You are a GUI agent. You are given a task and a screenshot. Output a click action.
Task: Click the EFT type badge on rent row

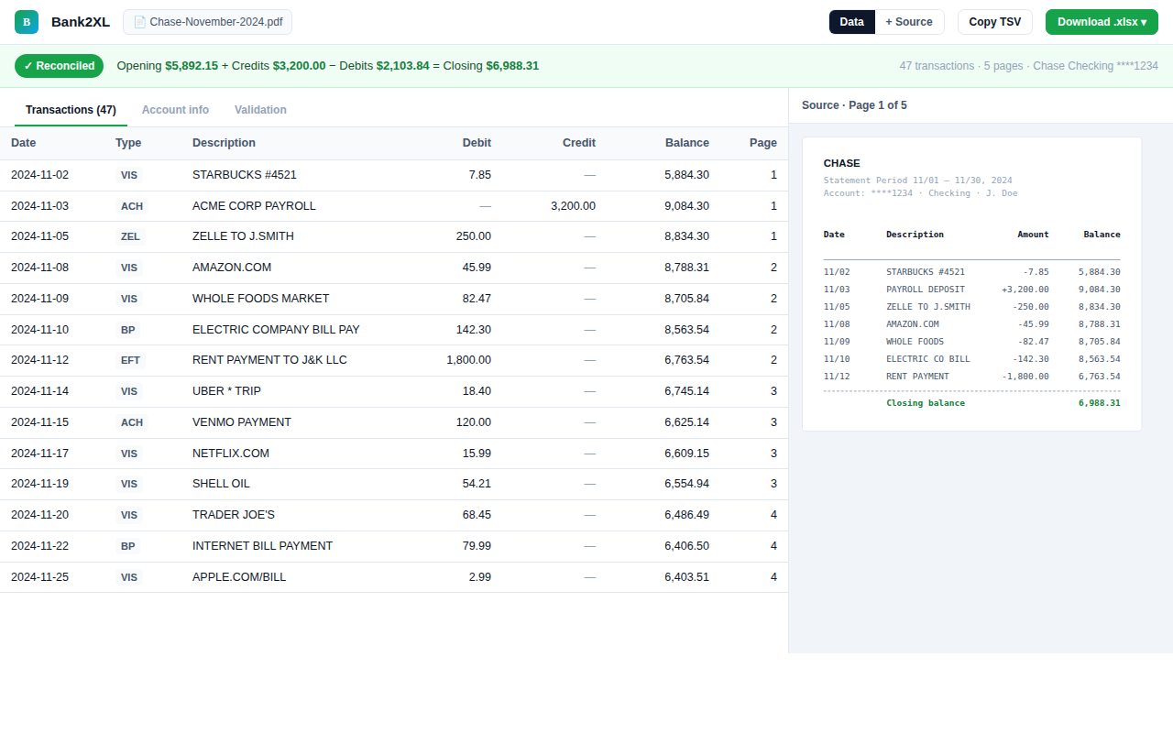(x=130, y=360)
